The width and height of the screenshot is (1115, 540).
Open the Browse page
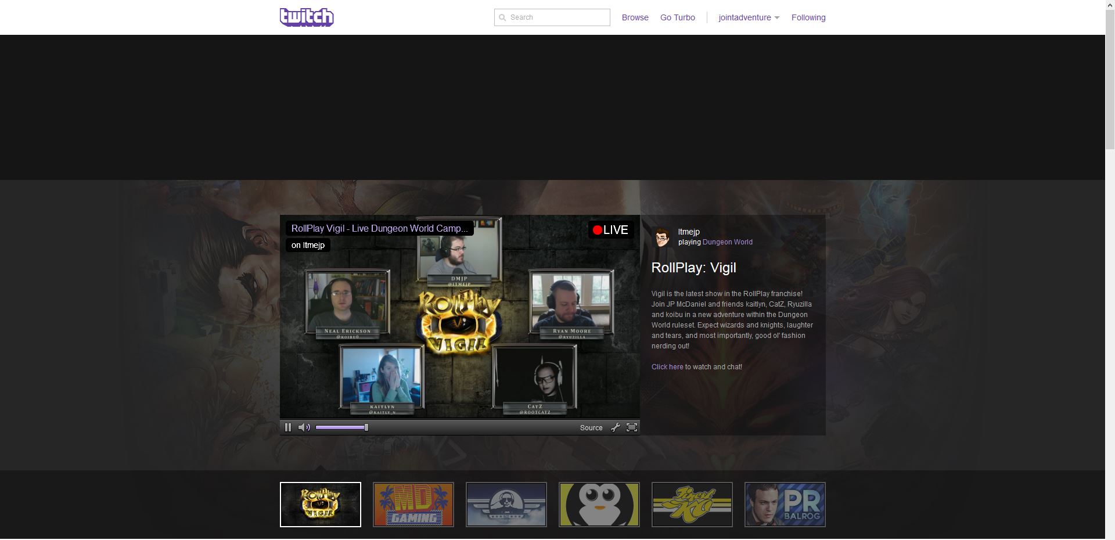635,17
